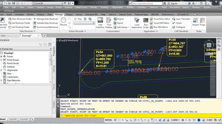This screenshot has height=124, width=222.
Task: Click the Plot printer icon
Action: click(x=18, y=3)
